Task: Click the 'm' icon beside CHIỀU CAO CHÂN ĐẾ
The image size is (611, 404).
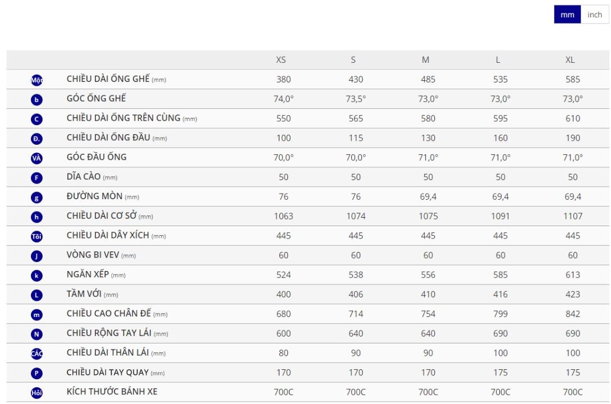Action: 36,315
